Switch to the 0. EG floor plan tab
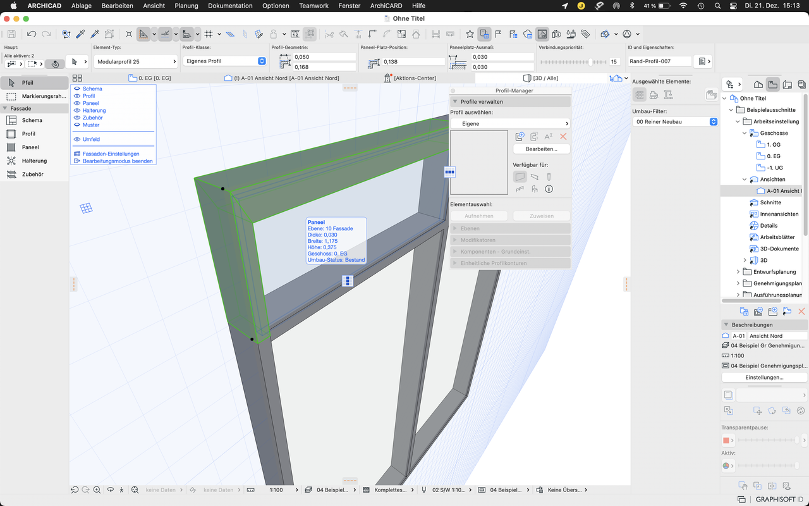This screenshot has height=506, width=809. coord(150,78)
